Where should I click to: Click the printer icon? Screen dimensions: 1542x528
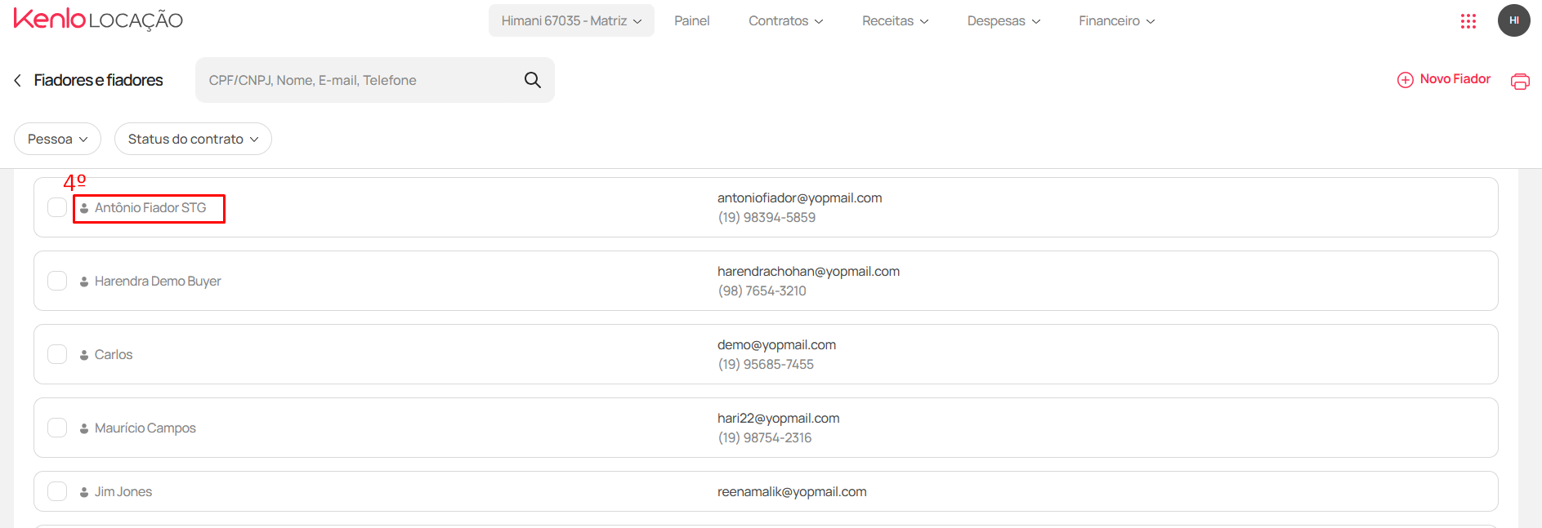1520,81
